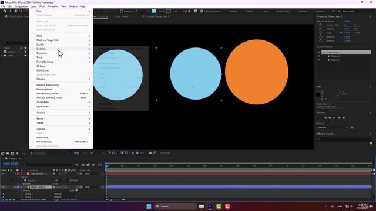Open the Windows Start button
The height and width of the screenshot is (211, 376).
pyautogui.click(x=149, y=206)
